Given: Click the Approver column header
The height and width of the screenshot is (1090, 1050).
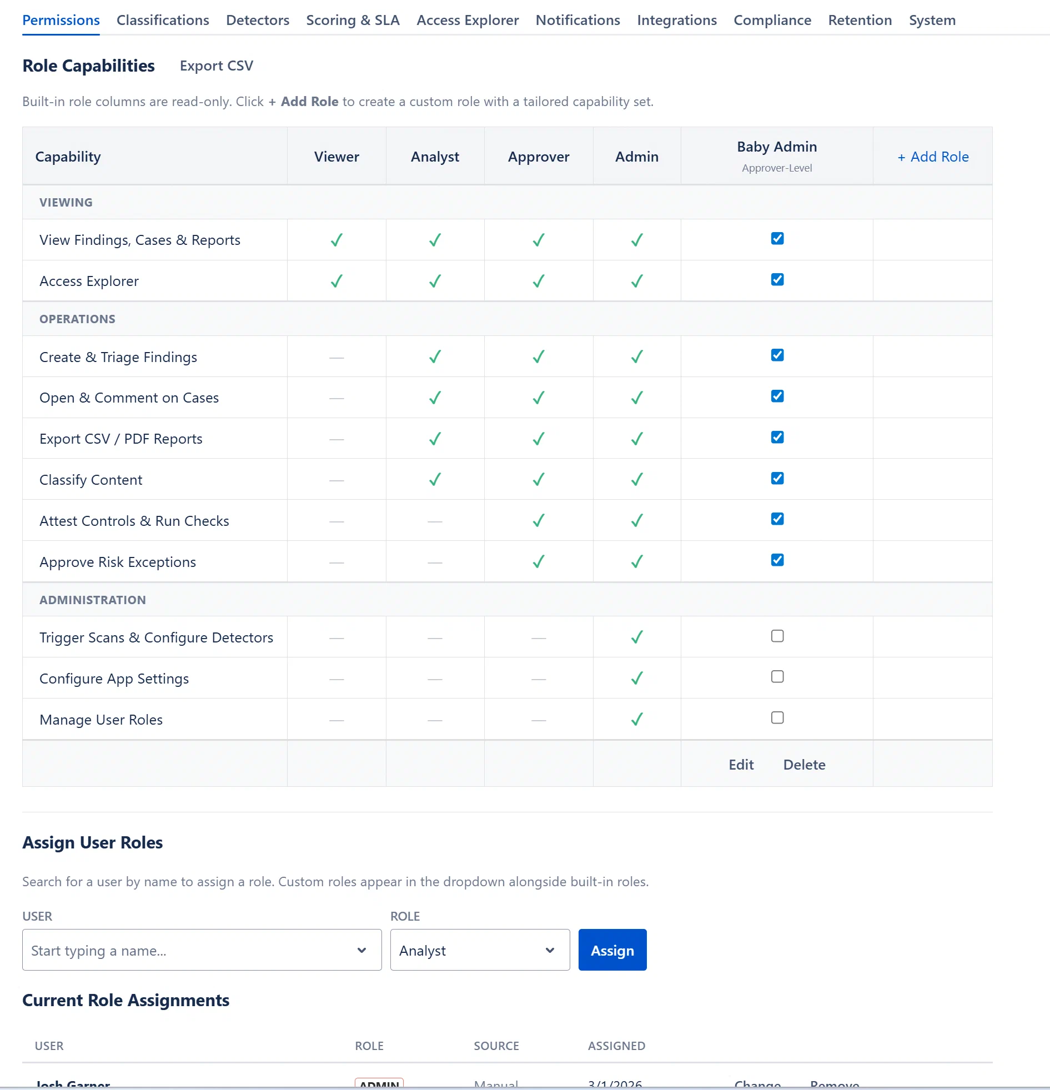Looking at the screenshot, I should [x=539, y=157].
